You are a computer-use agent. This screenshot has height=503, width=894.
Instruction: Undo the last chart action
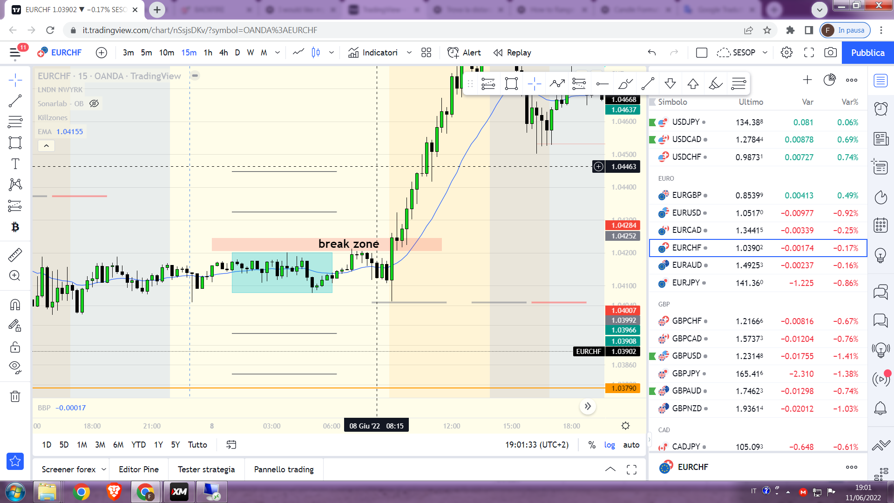click(x=652, y=53)
